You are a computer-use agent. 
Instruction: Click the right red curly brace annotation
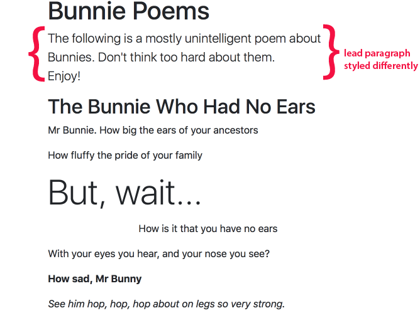click(x=331, y=52)
